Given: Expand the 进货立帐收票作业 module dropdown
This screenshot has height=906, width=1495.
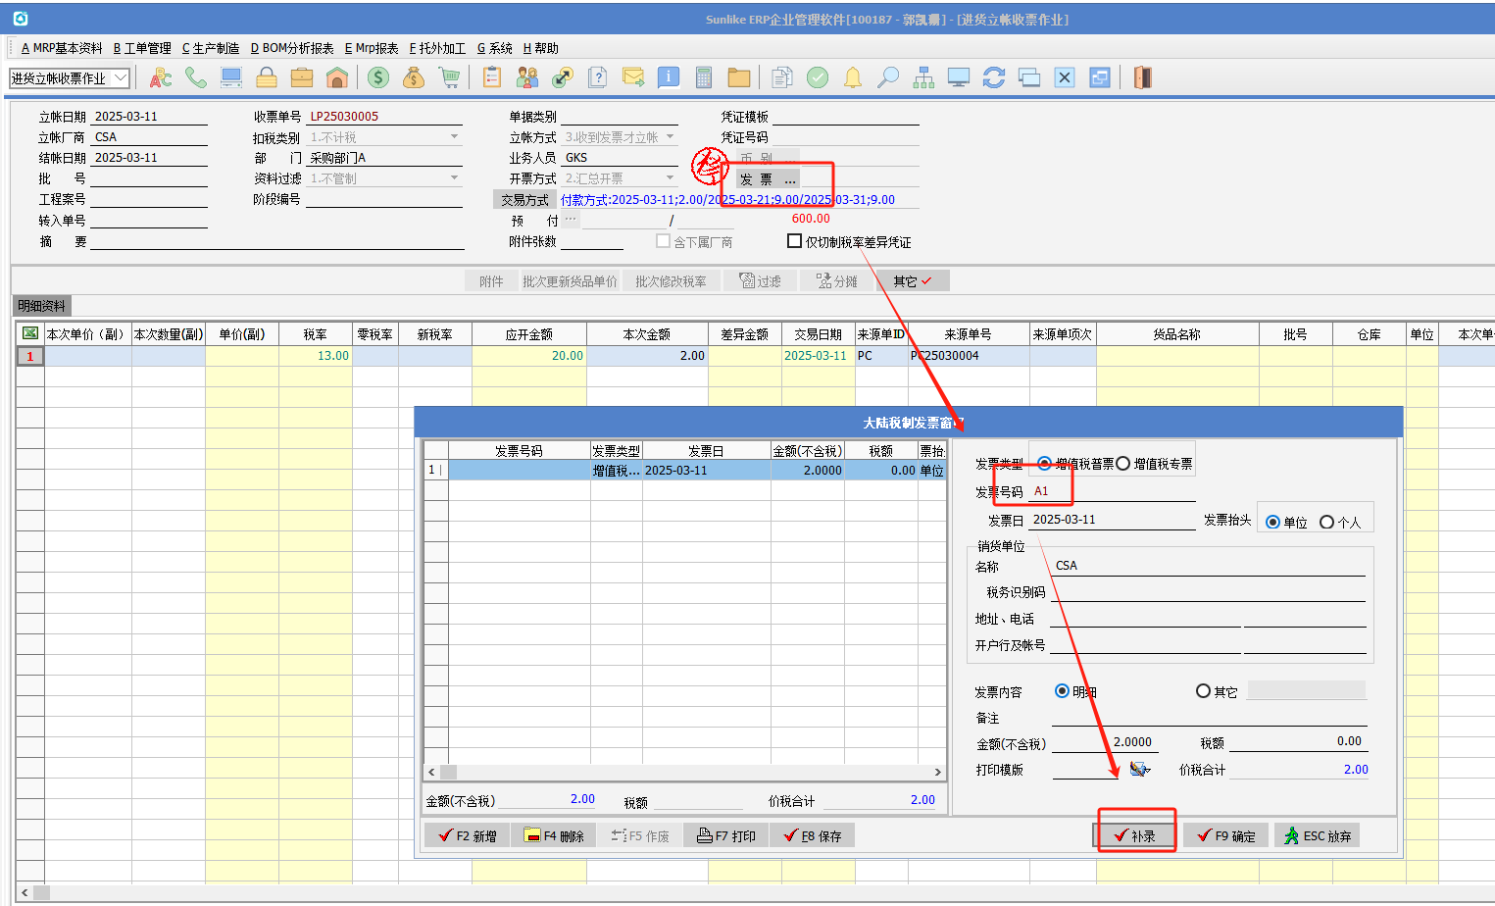Looking at the screenshot, I should click(x=121, y=78).
